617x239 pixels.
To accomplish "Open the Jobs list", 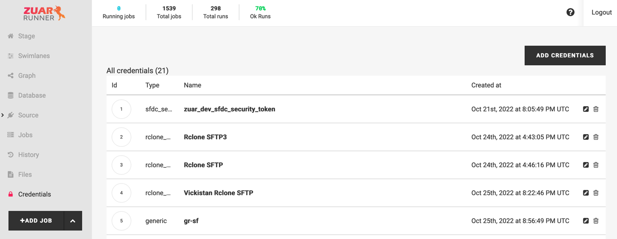I will click(25, 135).
